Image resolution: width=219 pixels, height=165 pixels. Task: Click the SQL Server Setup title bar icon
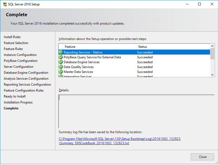5,4
